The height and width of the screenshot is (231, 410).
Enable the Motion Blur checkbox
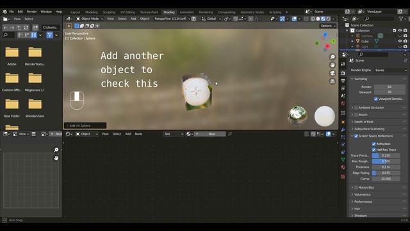[x=356, y=187]
